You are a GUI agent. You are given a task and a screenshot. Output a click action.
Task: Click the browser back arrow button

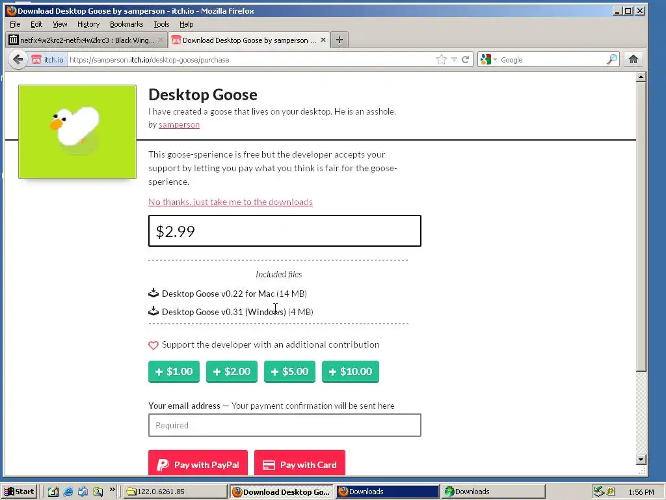tap(18, 59)
